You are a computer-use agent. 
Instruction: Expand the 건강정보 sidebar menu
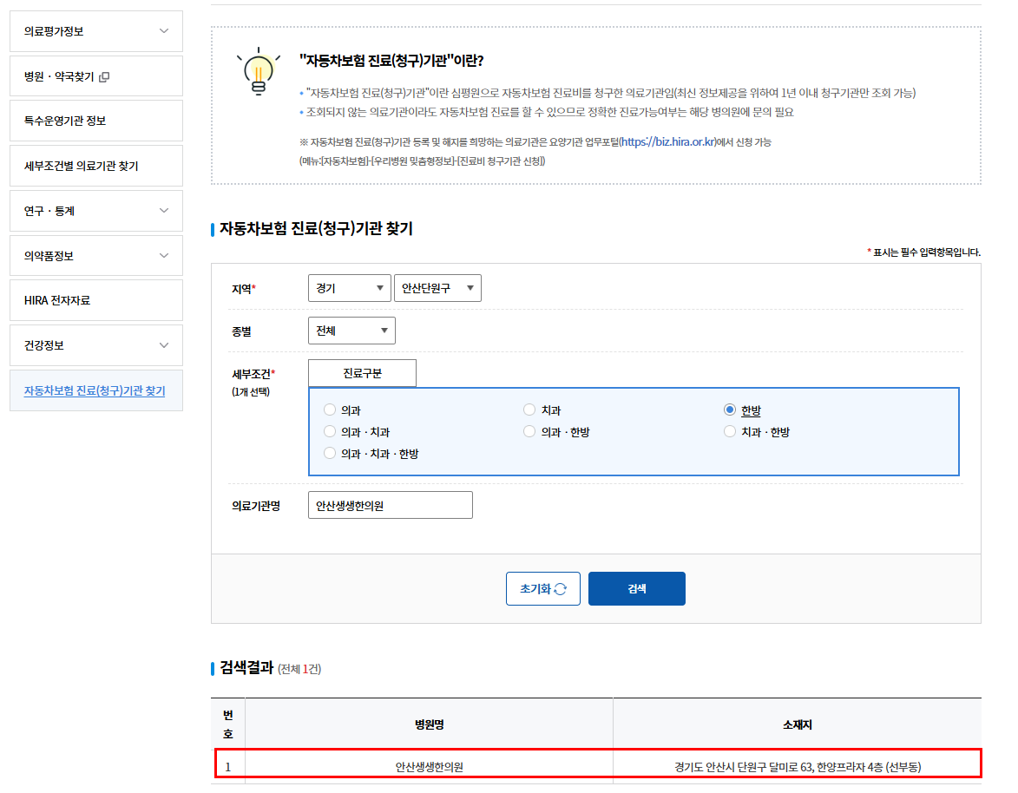[x=96, y=345]
